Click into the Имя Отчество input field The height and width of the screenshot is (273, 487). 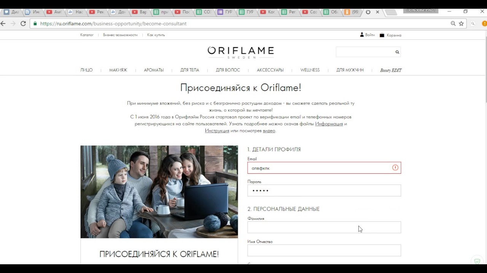(x=324, y=250)
